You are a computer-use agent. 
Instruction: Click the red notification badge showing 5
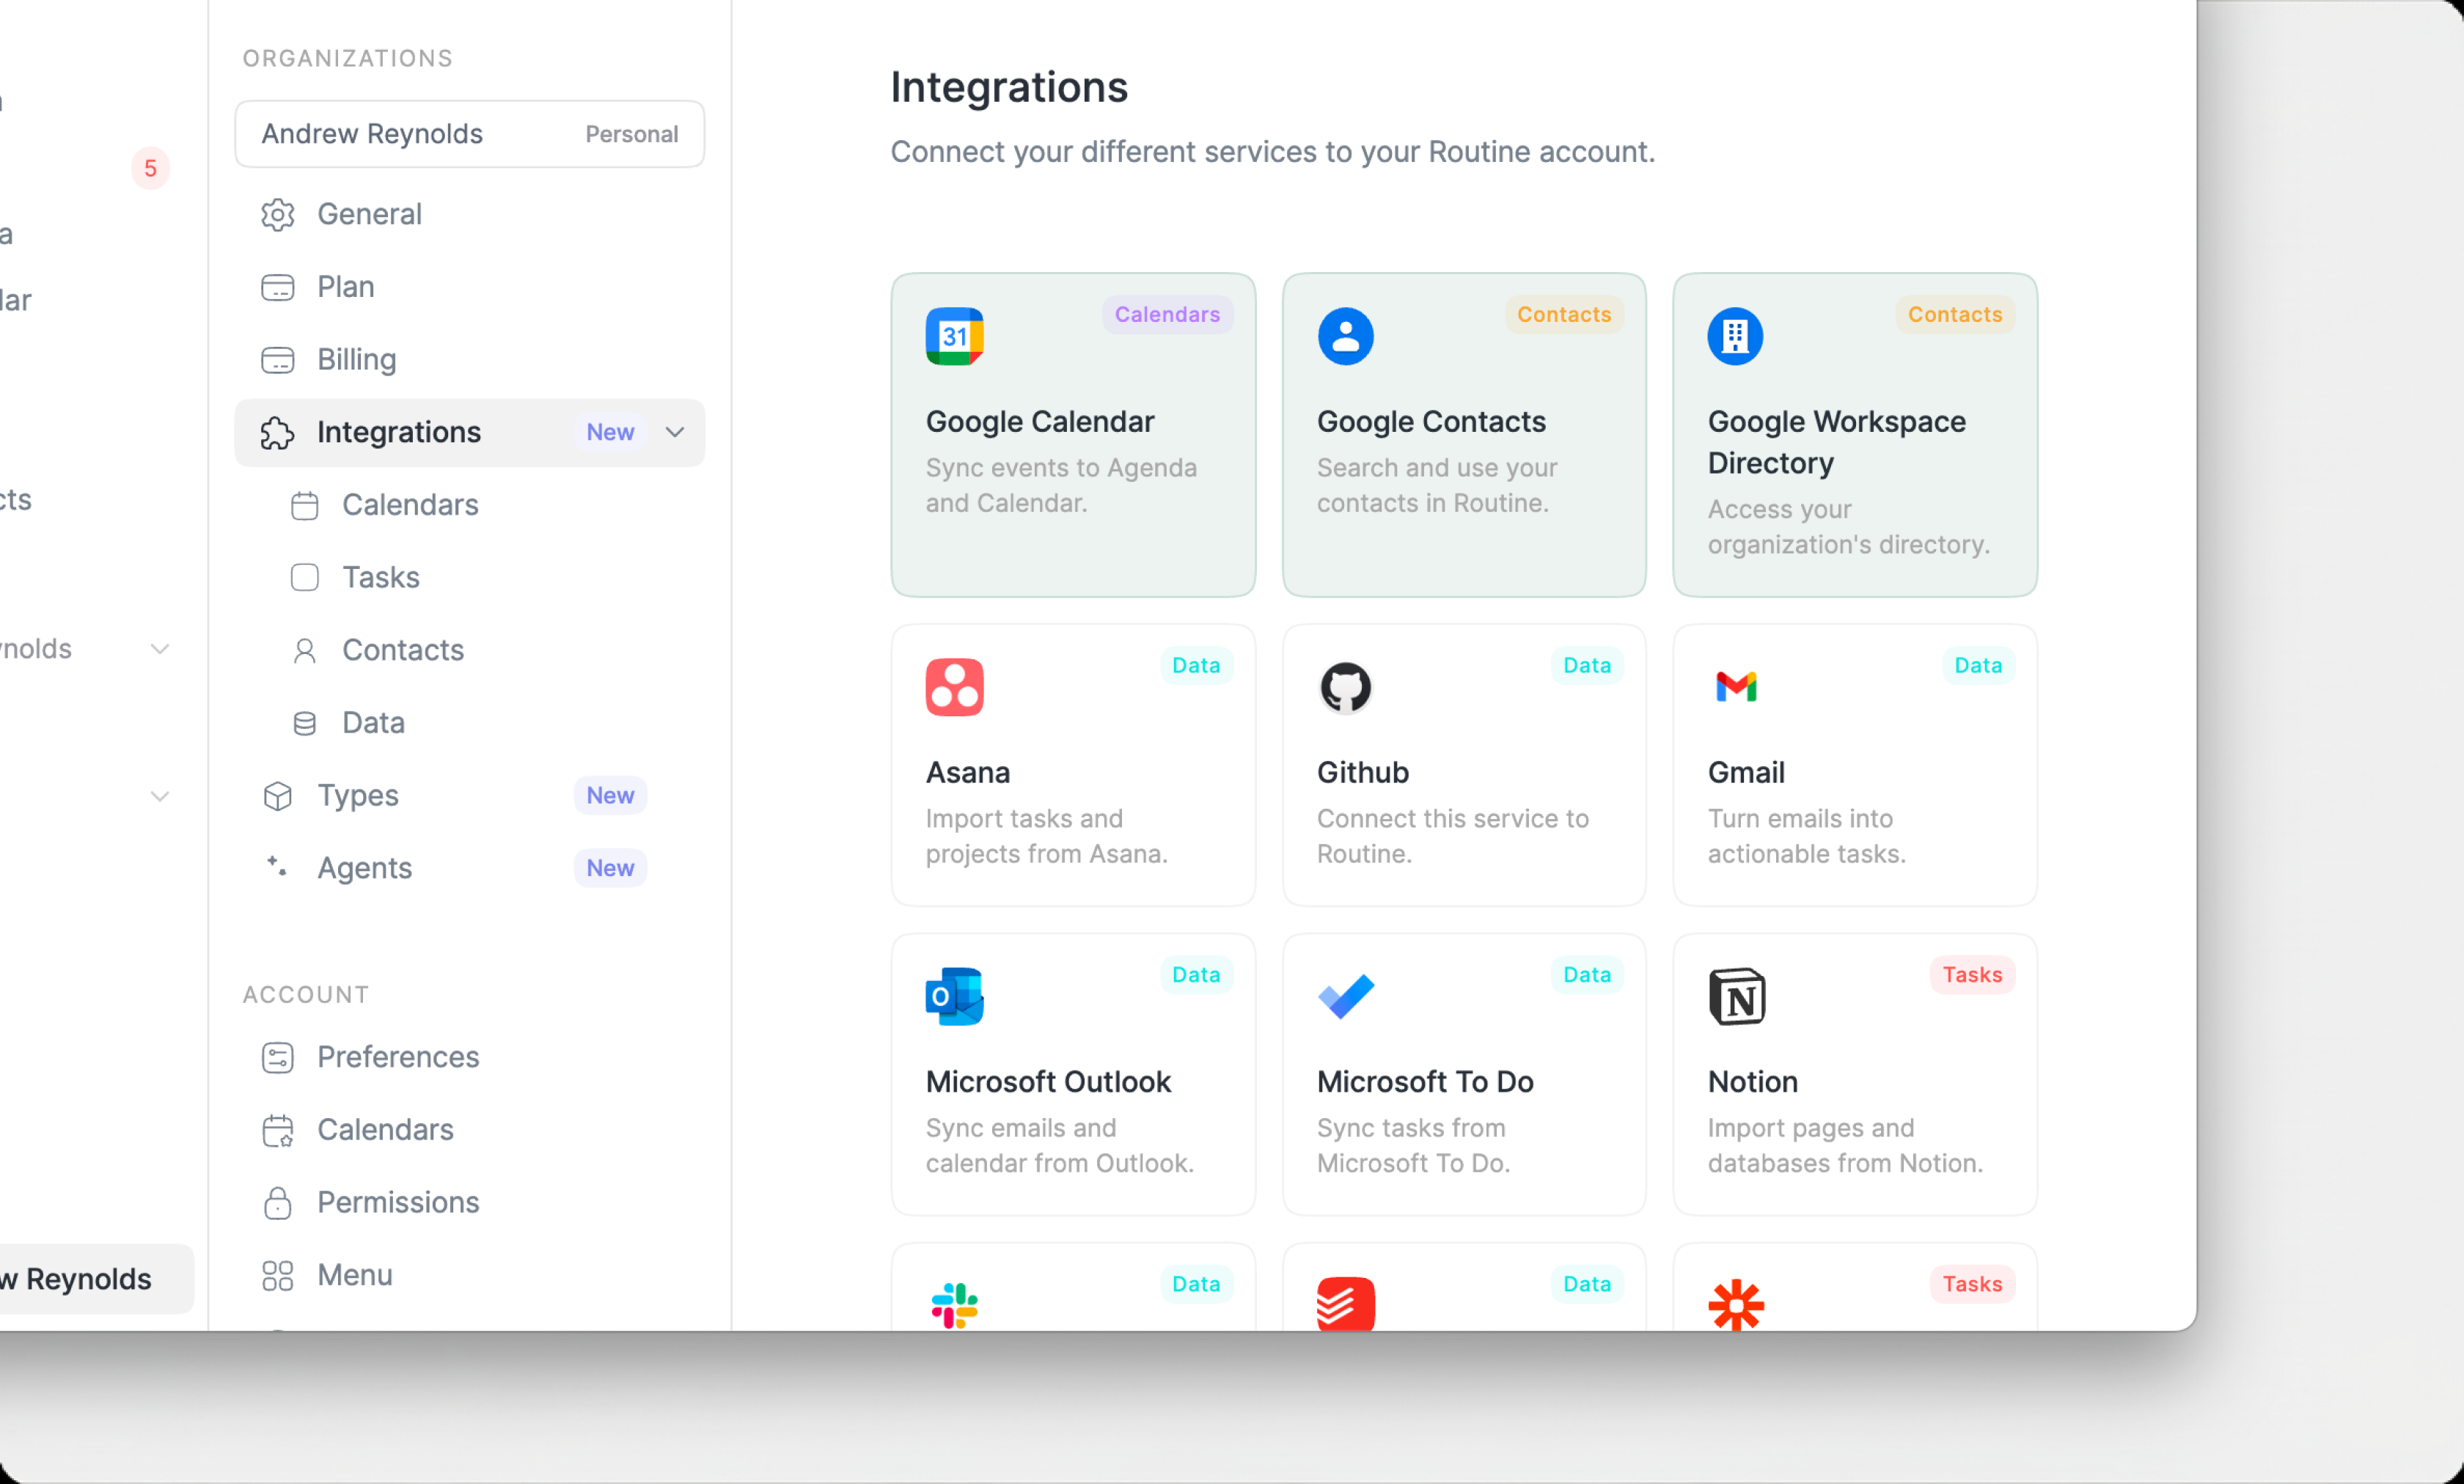(x=150, y=169)
